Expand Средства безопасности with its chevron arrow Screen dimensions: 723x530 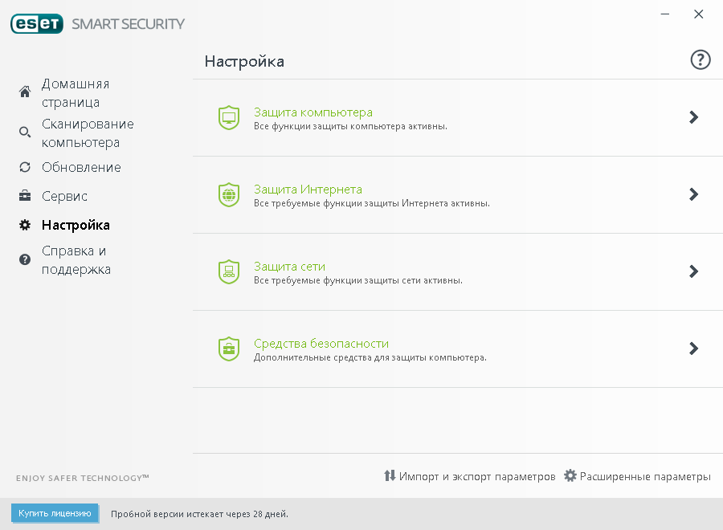[693, 348]
